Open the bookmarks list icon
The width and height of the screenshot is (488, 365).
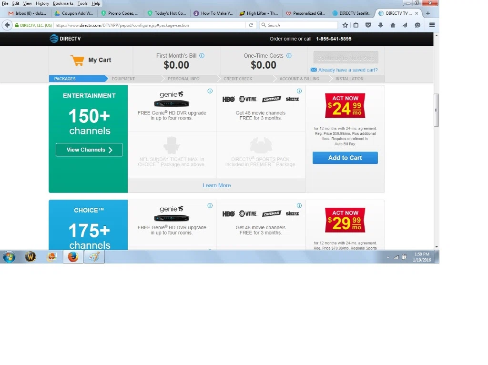tap(356, 25)
